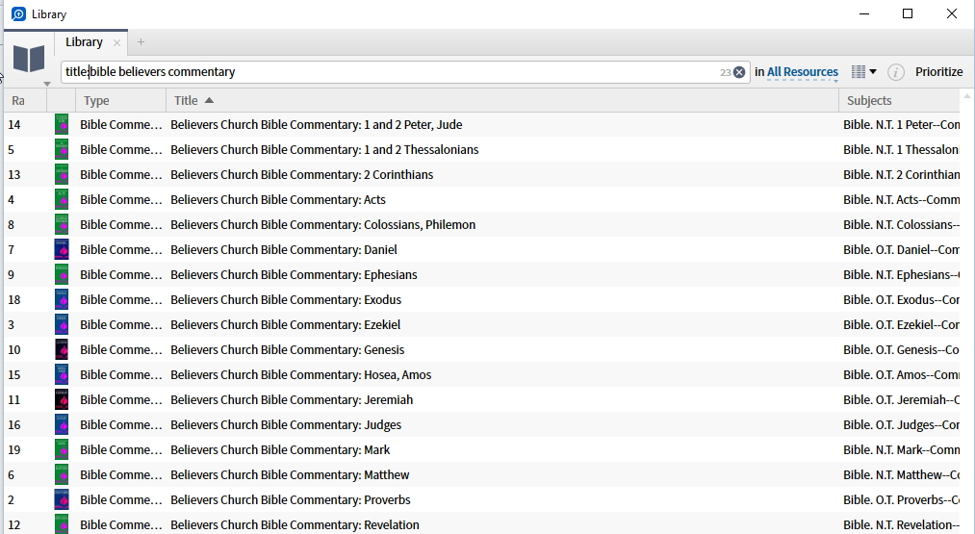Open cover icon of Proverbs commentary
The width and height of the screenshot is (975, 534).
62,499
